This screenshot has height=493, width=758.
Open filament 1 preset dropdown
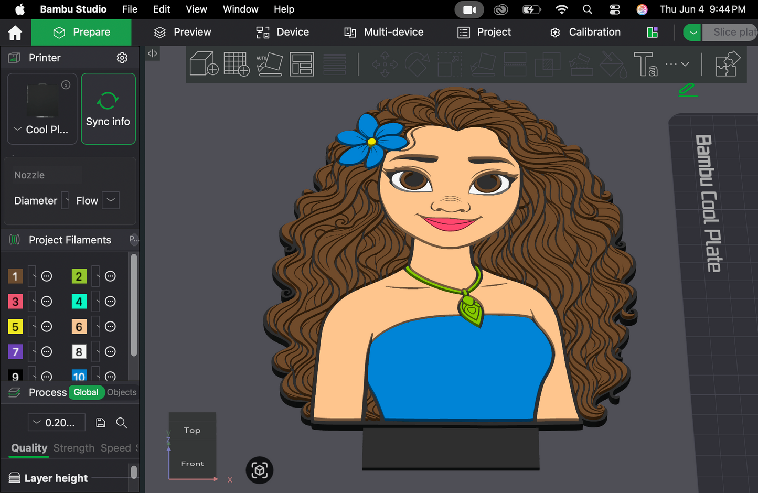click(x=33, y=276)
